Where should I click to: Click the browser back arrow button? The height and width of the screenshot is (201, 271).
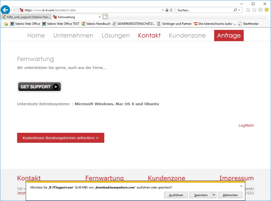(x=5, y=10)
